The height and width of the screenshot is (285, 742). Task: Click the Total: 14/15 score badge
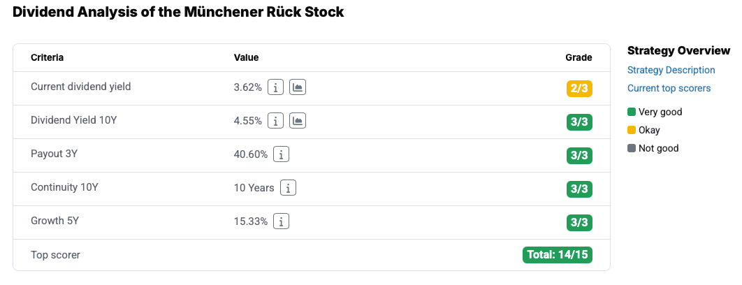[558, 255]
